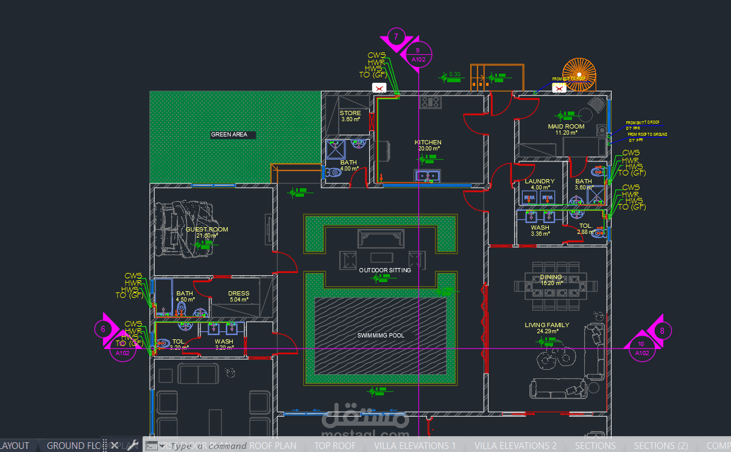Viewport: 731px width, 452px height.
Task: Open the VILLA ELEVATIONS 2 layout tab
Action: [x=515, y=445]
